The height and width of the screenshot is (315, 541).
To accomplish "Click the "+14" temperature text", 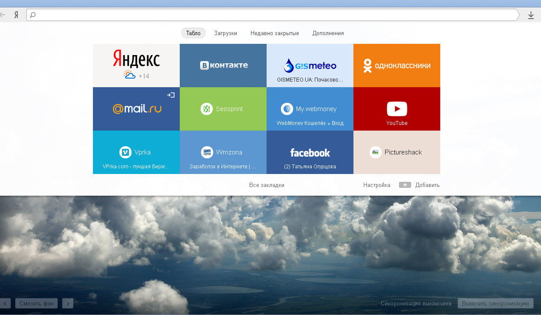I will click(x=144, y=76).
